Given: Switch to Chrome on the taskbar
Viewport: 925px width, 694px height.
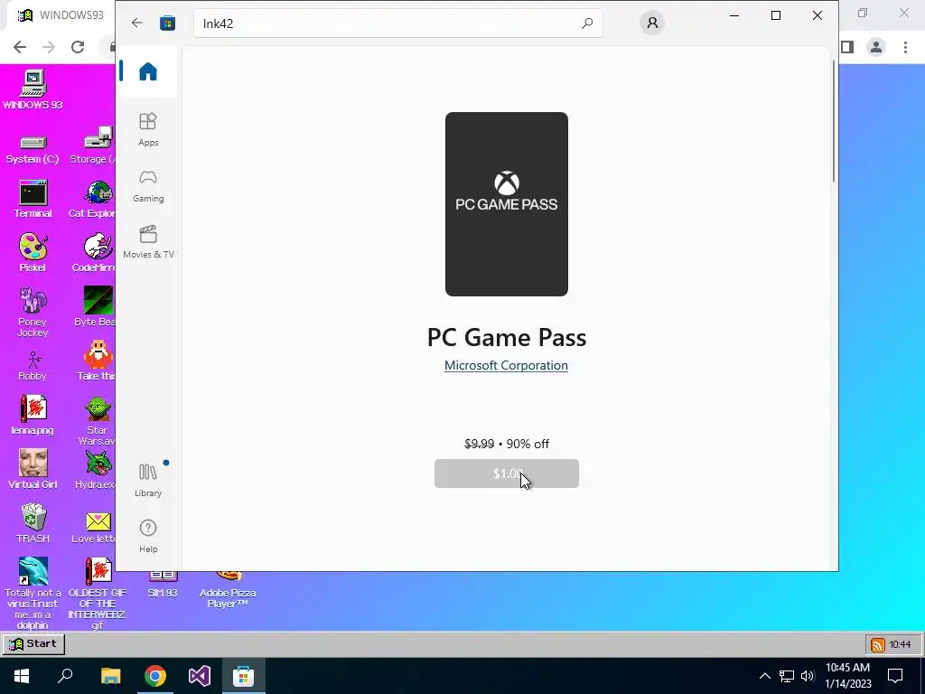Looking at the screenshot, I should pos(155,676).
